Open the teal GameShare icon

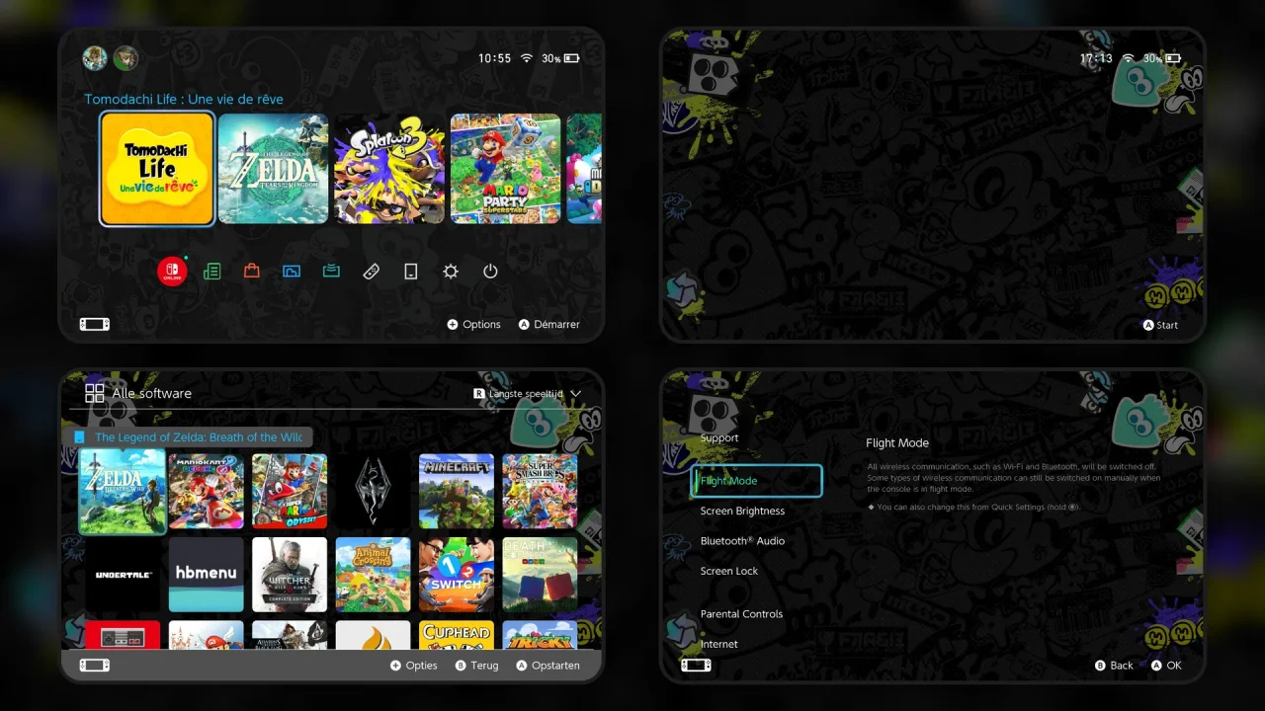pyautogui.click(x=331, y=272)
